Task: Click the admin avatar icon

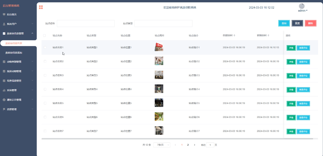Action: (302, 6)
